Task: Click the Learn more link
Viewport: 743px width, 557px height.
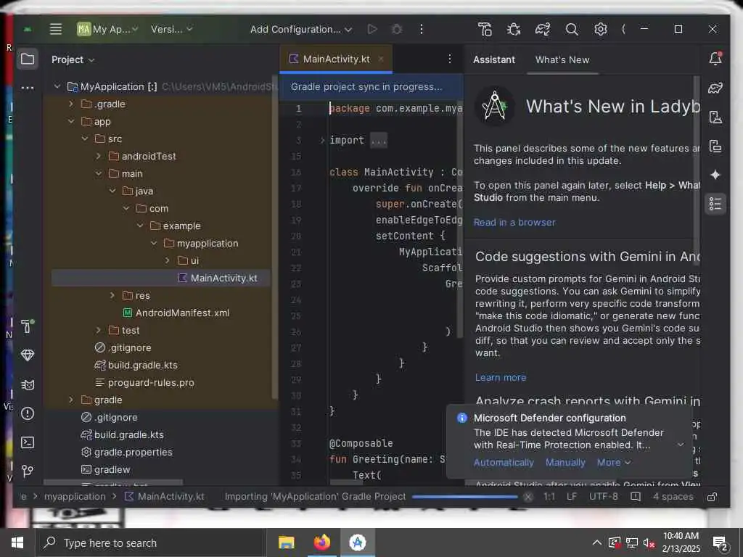Action: (x=501, y=377)
